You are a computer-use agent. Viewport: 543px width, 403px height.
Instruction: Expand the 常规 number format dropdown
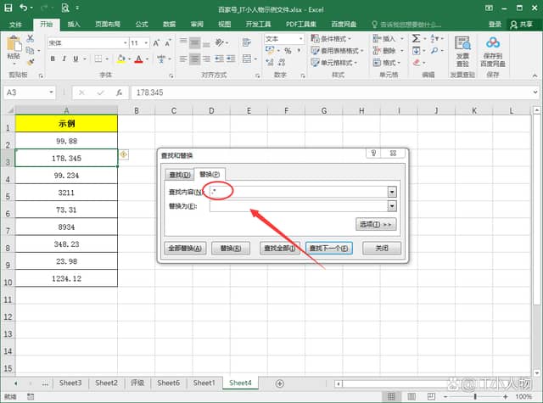click(302, 39)
